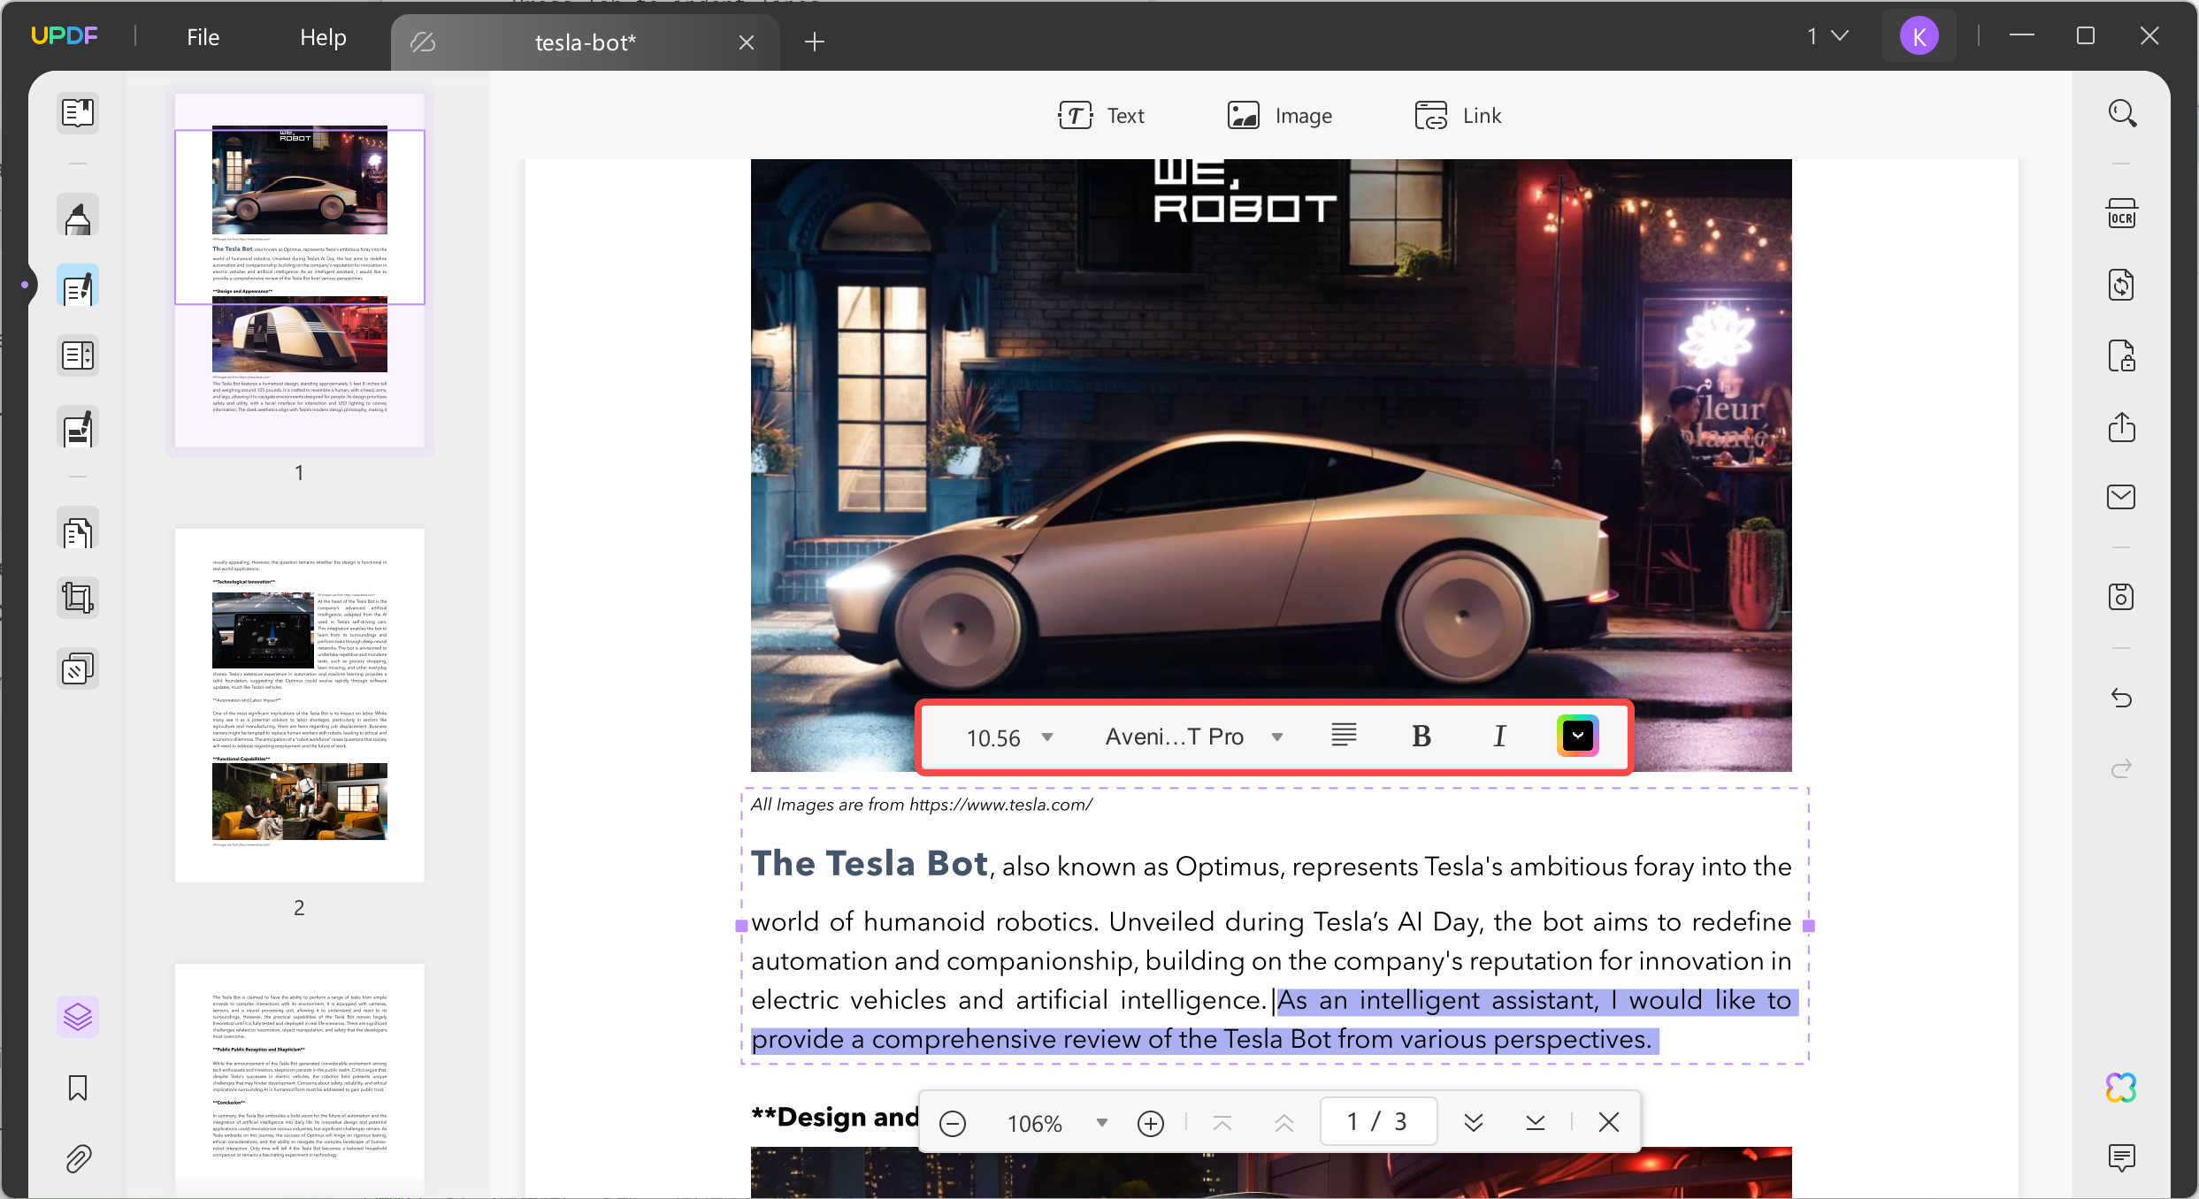Click the Image edit button

click(1279, 116)
